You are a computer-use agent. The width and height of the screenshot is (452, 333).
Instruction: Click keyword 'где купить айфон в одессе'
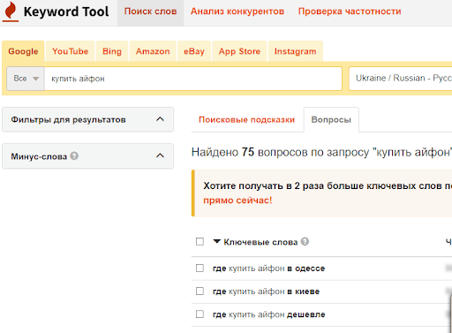pyautogui.click(x=268, y=269)
